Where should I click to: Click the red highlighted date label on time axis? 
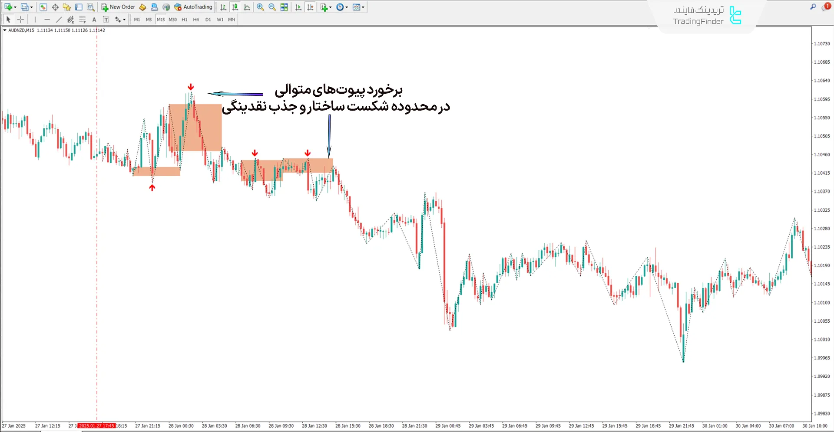tap(97, 426)
